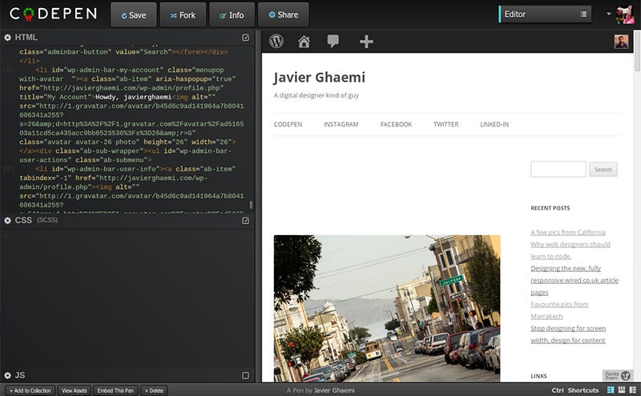Select the TWITTER navigation item

[445, 125]
